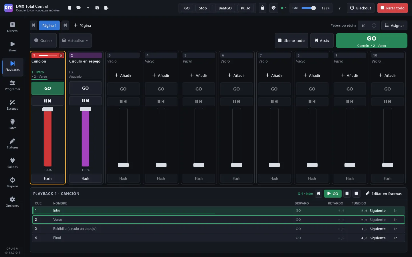Toggle the Blackout button
This screenshot has width=412, height=257.
click(x=360, y=8)
